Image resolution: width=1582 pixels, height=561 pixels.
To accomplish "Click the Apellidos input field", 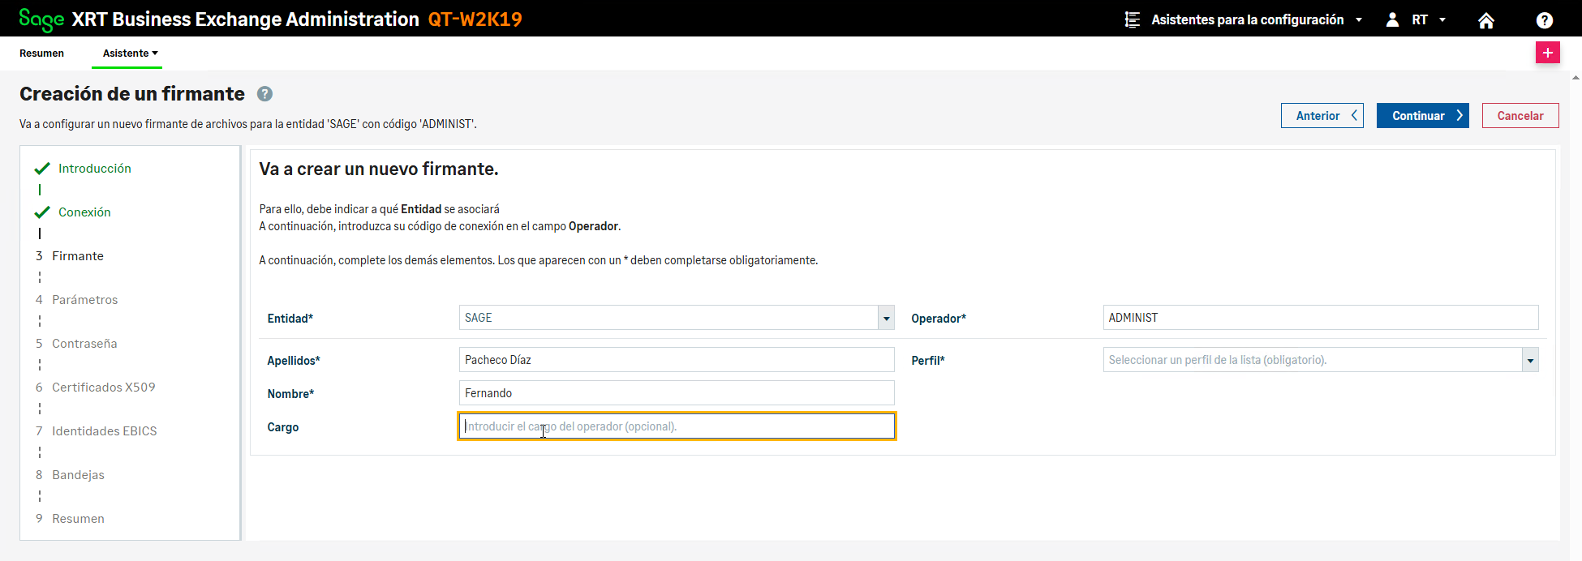I will [x=677, y=360].
